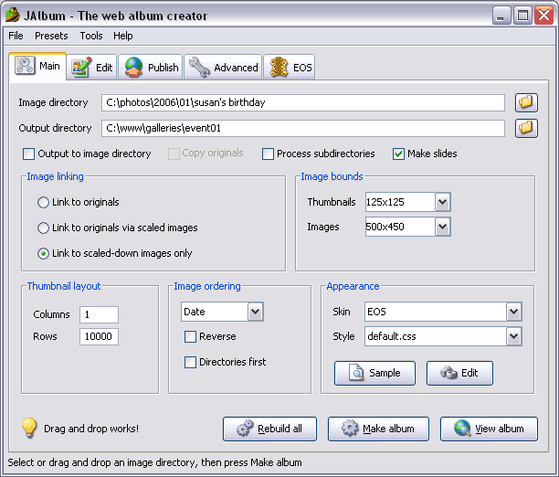The image size is (559, 477).
Task: Click the Main tab disc icon
Action: coord(25,65)
